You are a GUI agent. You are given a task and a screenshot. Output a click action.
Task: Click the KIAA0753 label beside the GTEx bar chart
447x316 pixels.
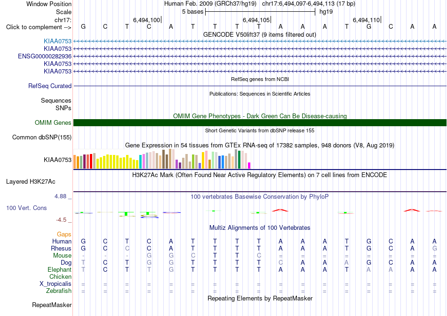click(x=57, y=160)
